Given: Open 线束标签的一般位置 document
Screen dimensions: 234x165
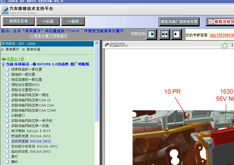Looking at the screenshot, I should 26,69.
